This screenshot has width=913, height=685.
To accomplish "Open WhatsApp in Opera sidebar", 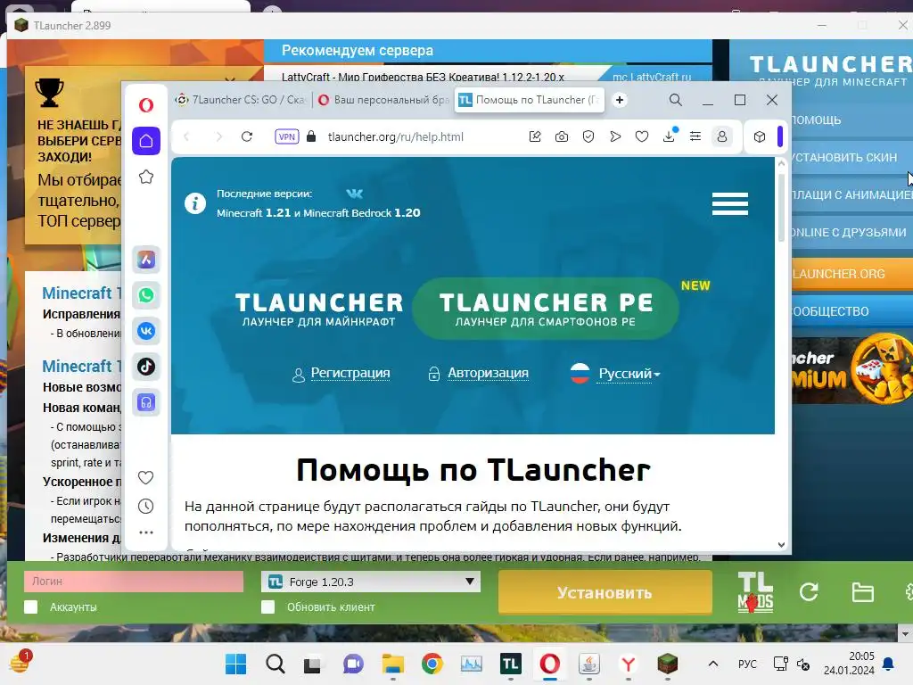I will (146, 295).
